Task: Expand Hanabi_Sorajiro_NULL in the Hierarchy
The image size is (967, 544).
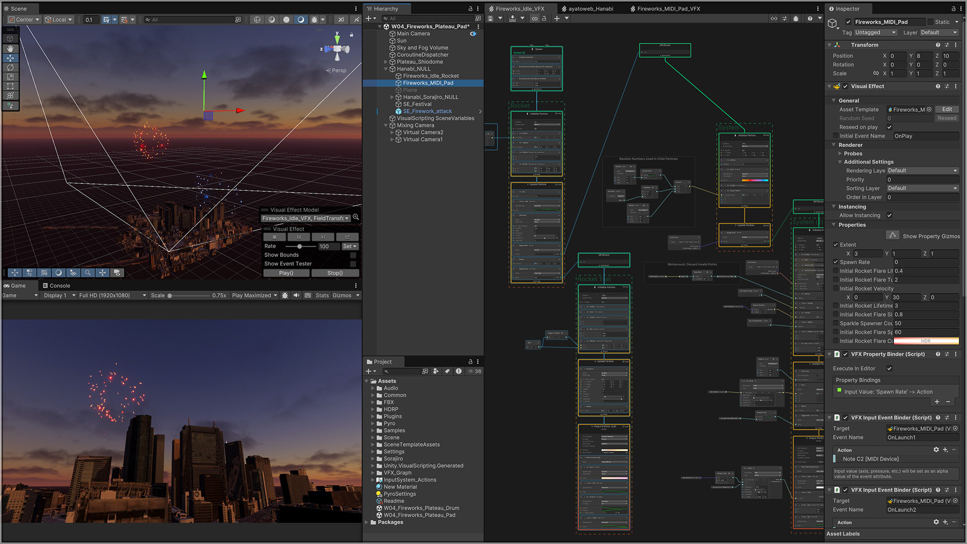Action: 392,97
